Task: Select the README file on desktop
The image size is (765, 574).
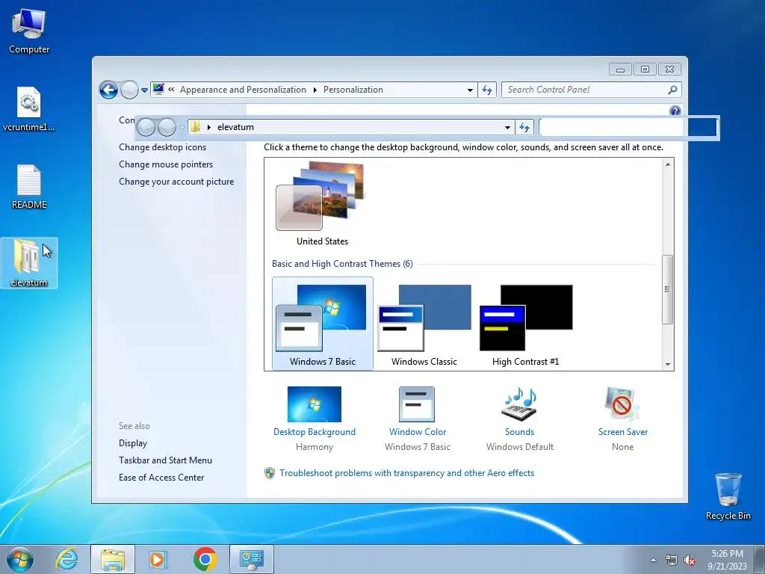Action: click(29, 186)
